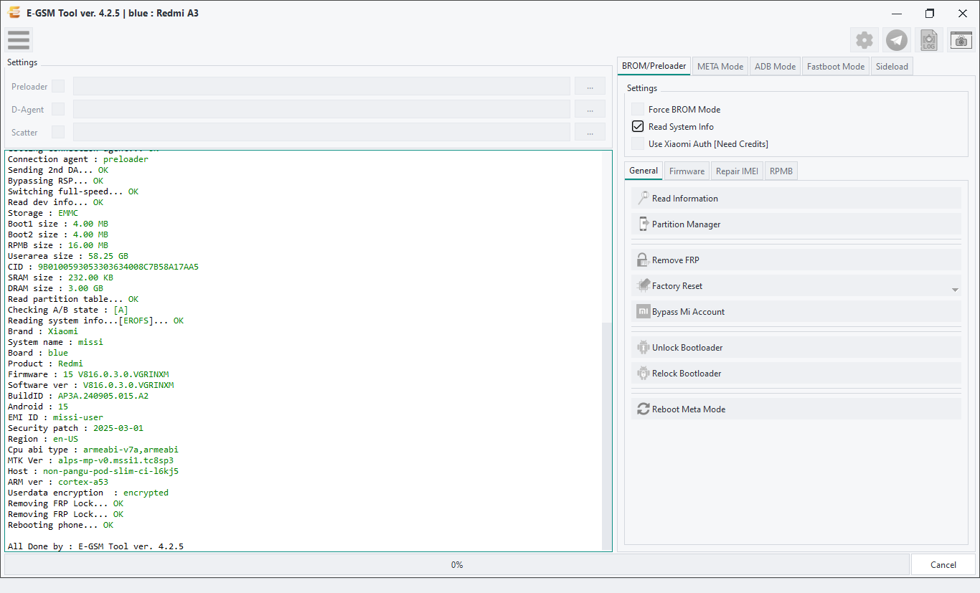
Task: Click the 'BuildID : AP3A.240905.015.A2' log line
Action: 78,396
